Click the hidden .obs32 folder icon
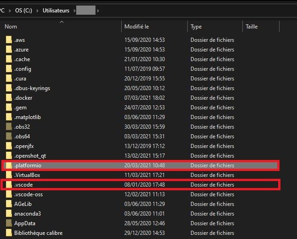Image resolution: width=297 pixels, height=239 pixels. (9, 127)
